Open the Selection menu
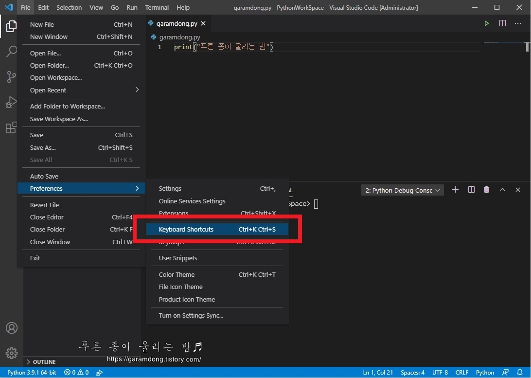531x378 pixels. click(69, 7)
